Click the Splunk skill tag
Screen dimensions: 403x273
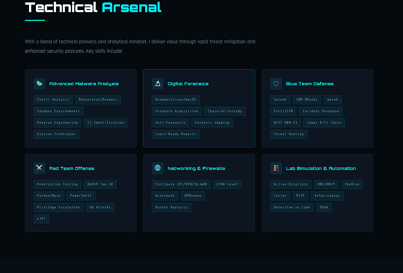280,100
